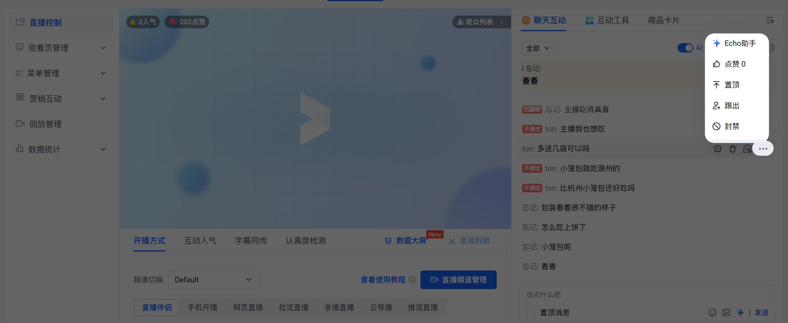Screen dimensions: 788x323
Task: Open the emoji picker in the chat input
Action: (712, 313)
